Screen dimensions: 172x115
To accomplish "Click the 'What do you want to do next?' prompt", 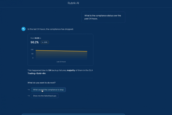I will coord(42,83).
